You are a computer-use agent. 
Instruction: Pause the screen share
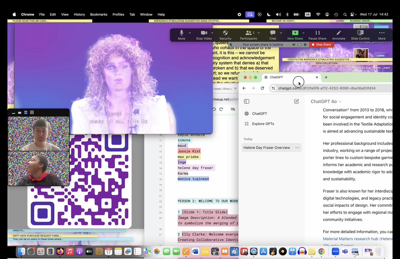point(317,35)
